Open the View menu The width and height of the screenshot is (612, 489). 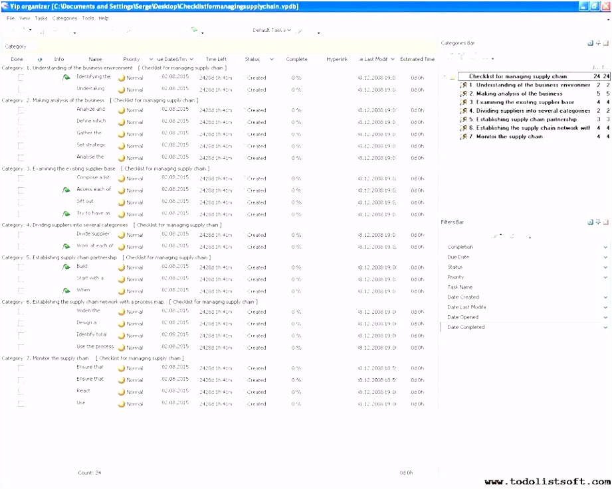click(x=25, y=19)
